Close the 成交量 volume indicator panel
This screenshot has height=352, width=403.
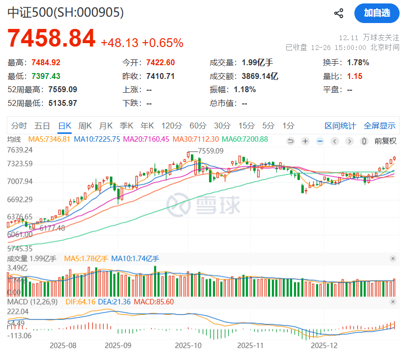[x=393, y=258]
